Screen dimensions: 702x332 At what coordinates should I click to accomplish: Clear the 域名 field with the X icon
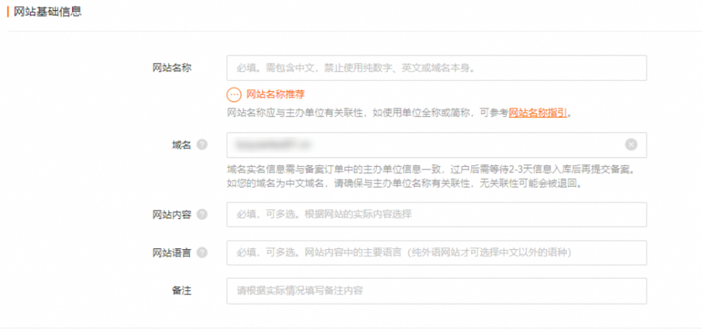631,144
